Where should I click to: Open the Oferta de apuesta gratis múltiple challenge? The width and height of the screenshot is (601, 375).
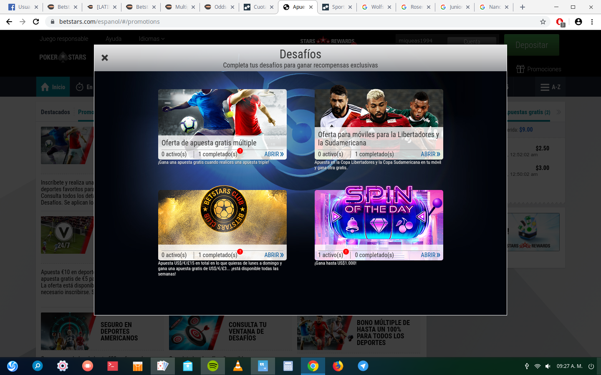tap(274, 154)
